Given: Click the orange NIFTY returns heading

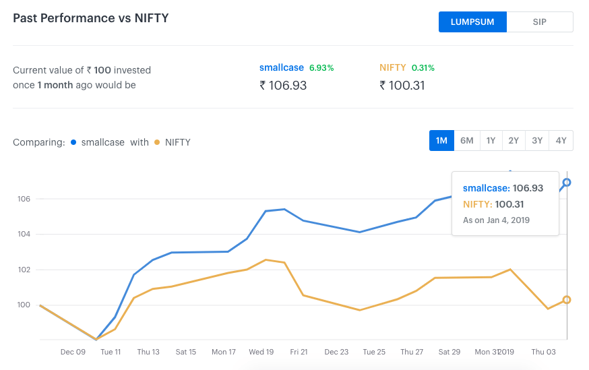Looking at the screenshot, I should tap(392, 67).
